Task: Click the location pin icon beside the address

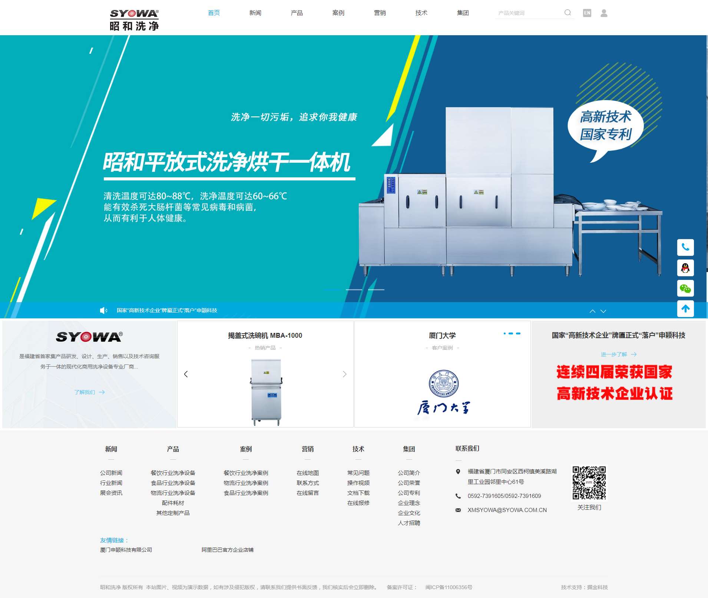Action: click(459, 472)
